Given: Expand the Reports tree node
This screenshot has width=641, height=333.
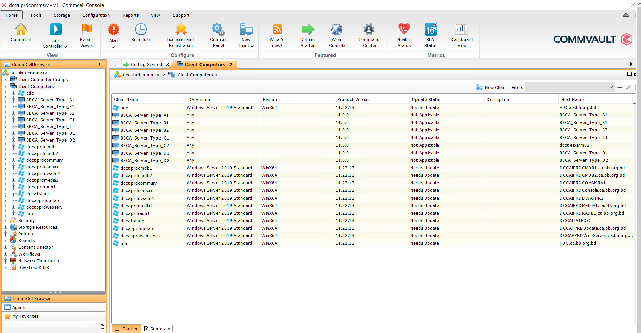Looking at the screenshot, I should pyautogui.click(x=6, y=240).
